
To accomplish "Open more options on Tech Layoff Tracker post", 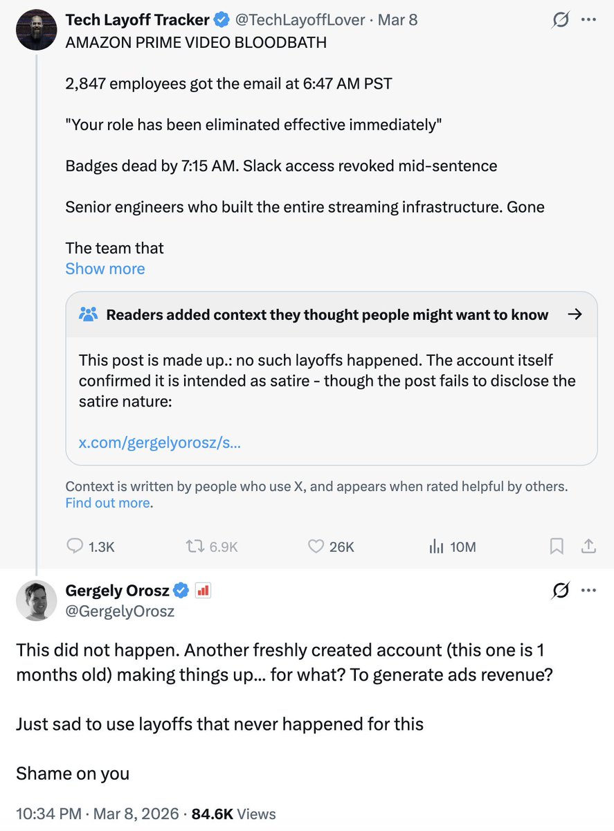I will pos(588,20).
